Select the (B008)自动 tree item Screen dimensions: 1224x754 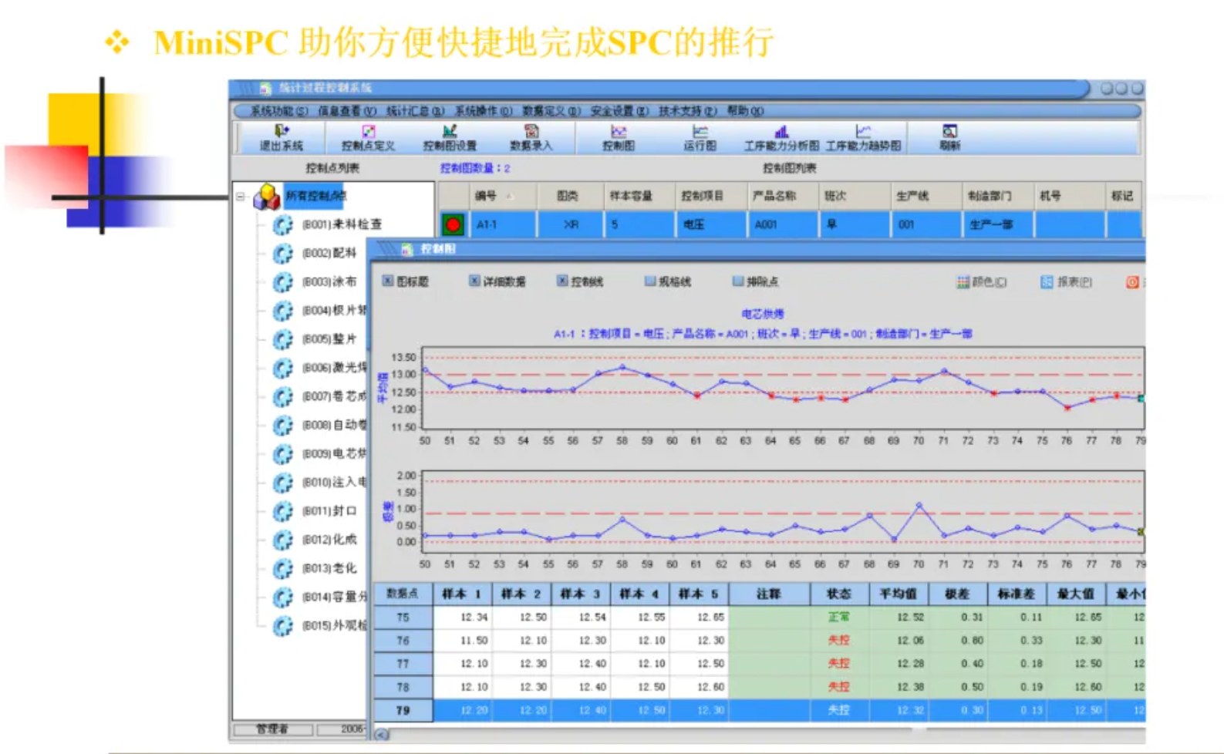coord(334,425)
